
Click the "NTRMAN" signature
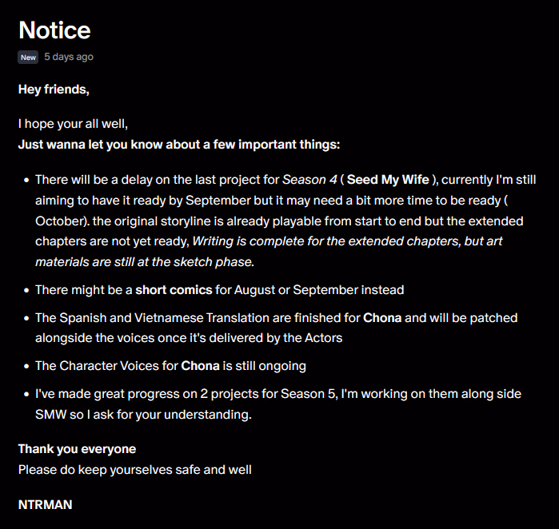(x=45, y=505)
